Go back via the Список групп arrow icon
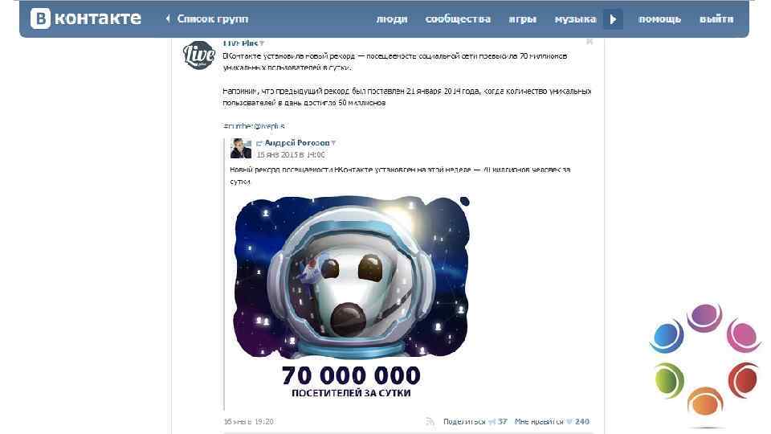The image size is (771, 434). 168,18
